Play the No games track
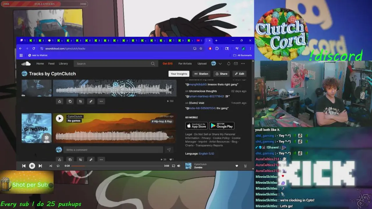This screenshot has height=209, width=372. coord(60,118)
